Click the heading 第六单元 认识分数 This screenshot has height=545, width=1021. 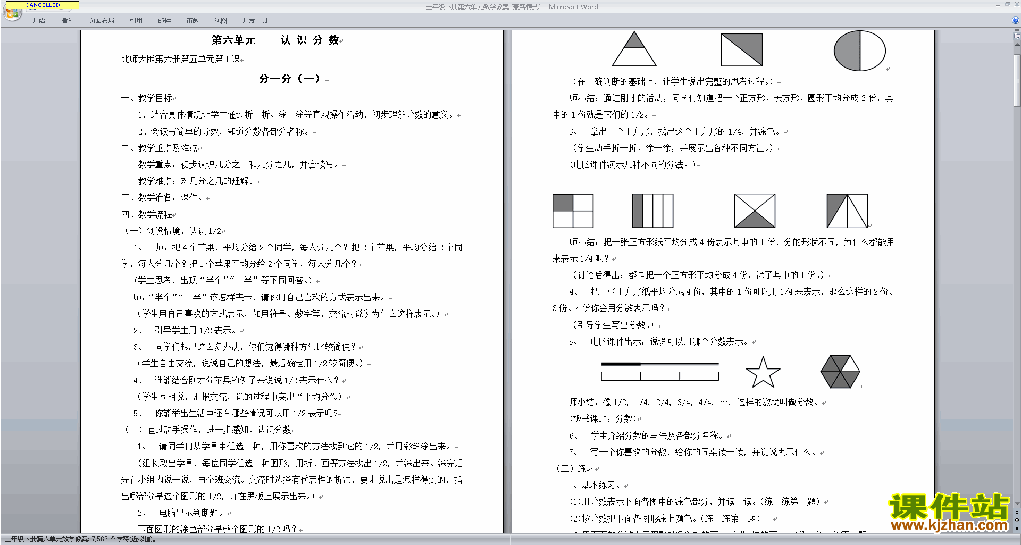click(275, 40)
